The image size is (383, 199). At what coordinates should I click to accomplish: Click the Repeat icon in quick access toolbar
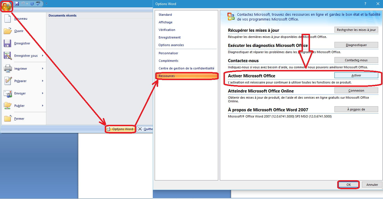[x=32, y=4]
